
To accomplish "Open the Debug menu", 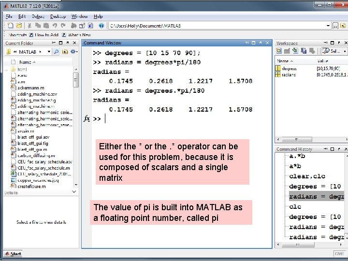I will [x=38, y=16].
